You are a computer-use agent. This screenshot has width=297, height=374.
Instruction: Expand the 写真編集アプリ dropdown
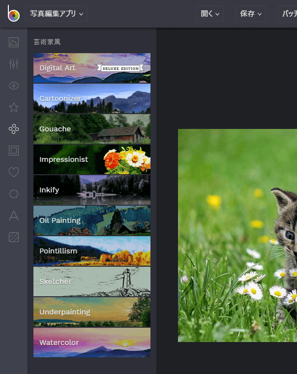[57, 14]
